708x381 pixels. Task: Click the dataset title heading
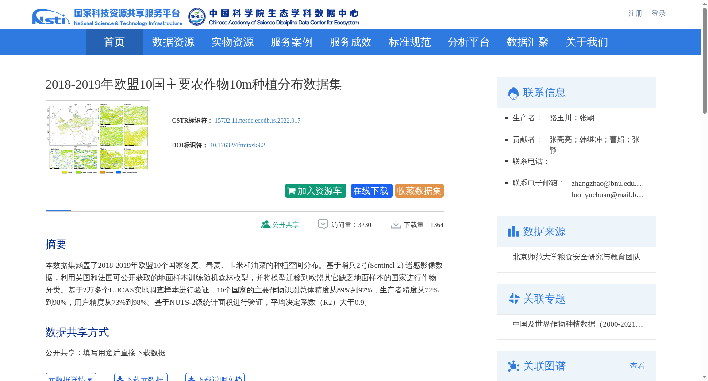point(193,84)
